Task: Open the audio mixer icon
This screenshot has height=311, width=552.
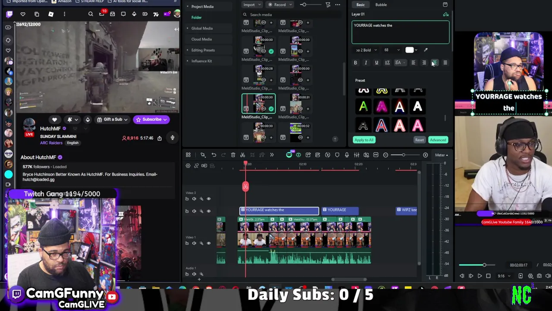Action: coord(357,155)
